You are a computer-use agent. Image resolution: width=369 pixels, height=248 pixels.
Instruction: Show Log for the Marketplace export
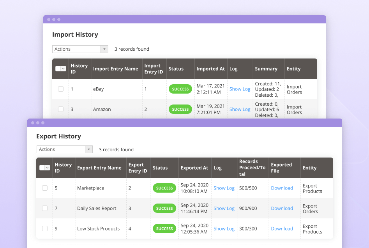(x=224, y=188)
